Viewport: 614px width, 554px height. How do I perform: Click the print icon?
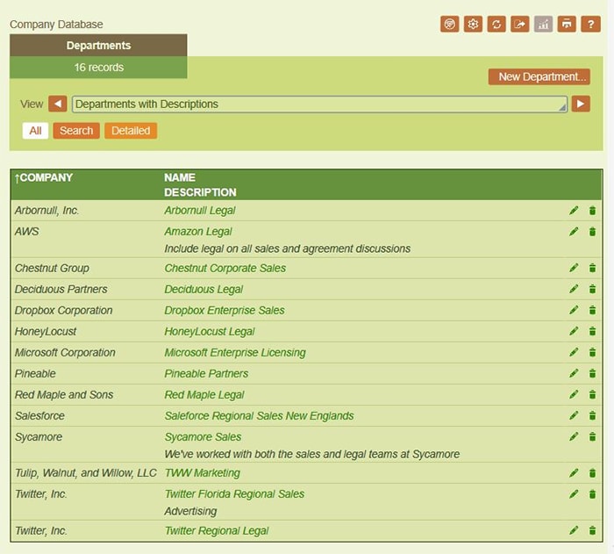pos(568,24)
